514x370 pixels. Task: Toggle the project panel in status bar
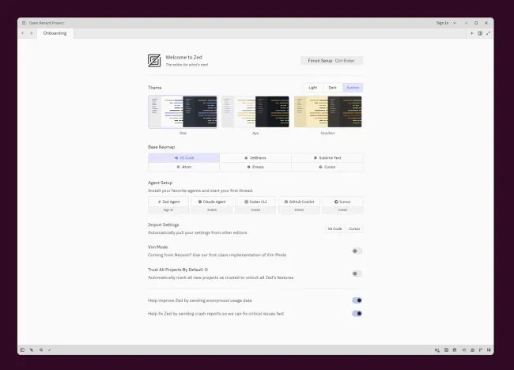click(22, 349)
